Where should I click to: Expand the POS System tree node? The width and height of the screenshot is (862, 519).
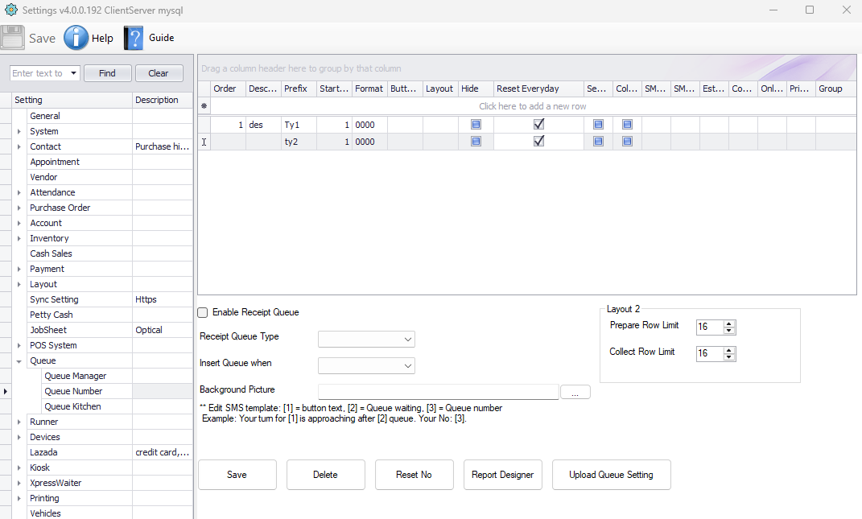19,345
